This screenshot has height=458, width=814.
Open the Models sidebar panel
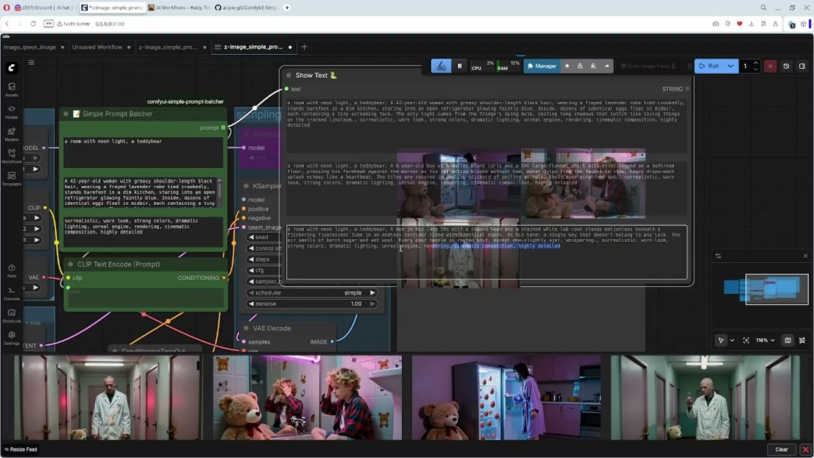click(x=11, y=134)
